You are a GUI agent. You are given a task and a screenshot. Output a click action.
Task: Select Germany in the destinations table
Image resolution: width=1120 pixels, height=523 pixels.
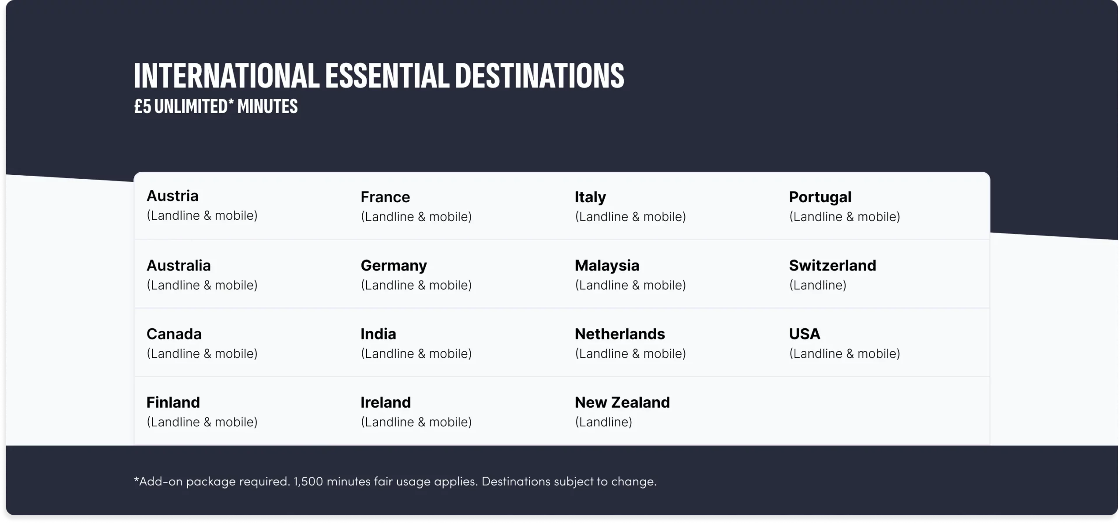[x=394, y=266]
